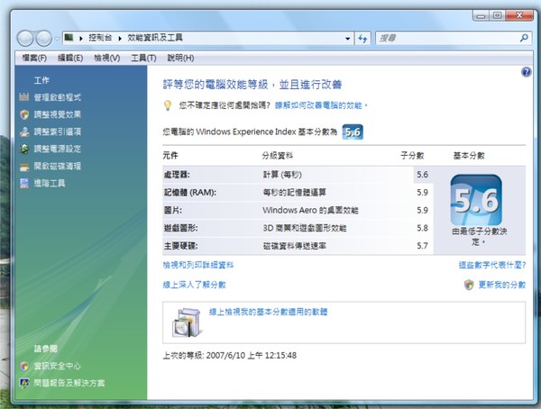This screenshot has width=541, height=409.
Task: Open the 編輯(E) menu
Action: (70, 58)
